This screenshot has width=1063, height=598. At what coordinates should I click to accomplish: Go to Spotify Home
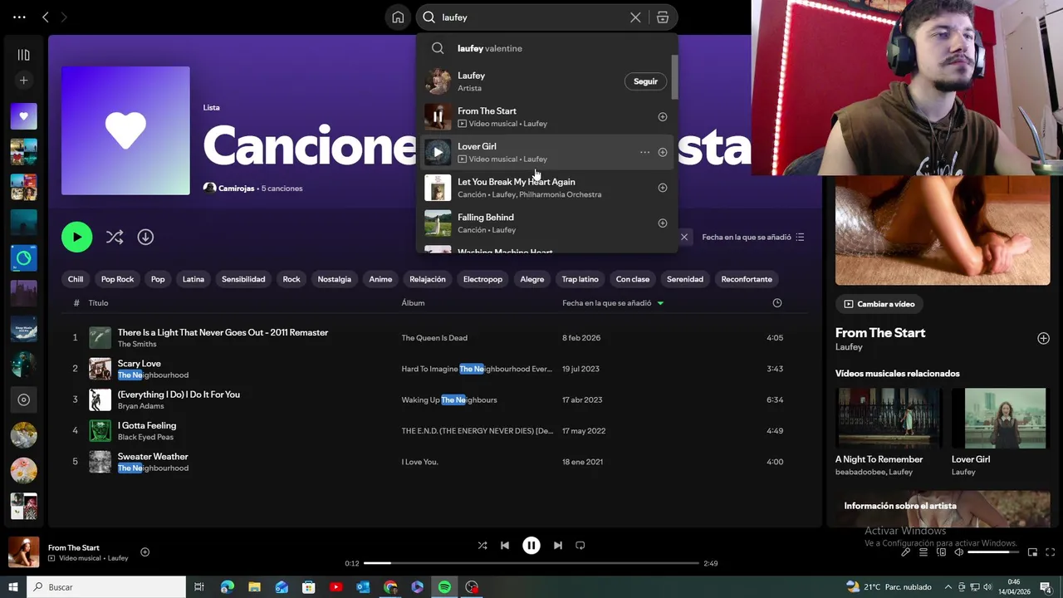pyautogui.click(x=398, y=17)
